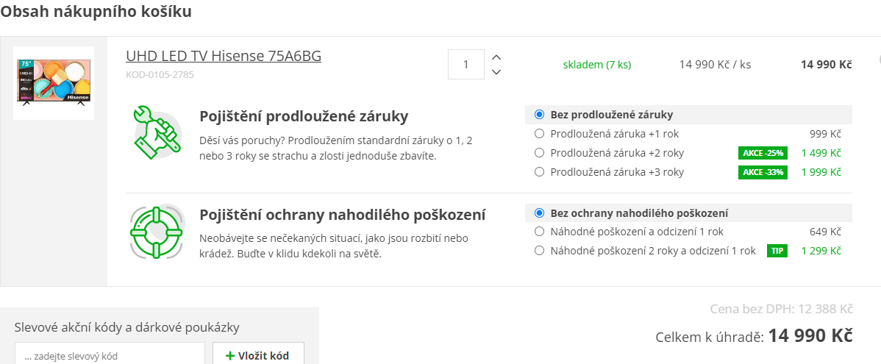Select 'Prodloužená záruka +1 rok' option
Screen dimensions: 881x364
coord(540,134)
